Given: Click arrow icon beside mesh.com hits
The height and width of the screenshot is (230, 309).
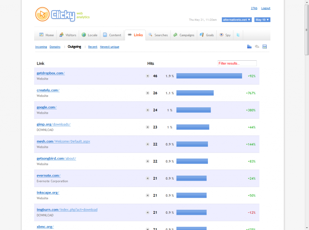Looking at the screenshot, I should (147, 144).
